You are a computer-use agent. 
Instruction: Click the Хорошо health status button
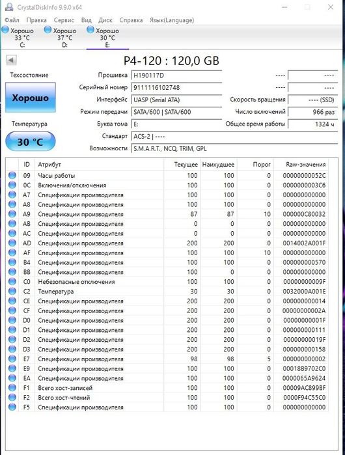click(31, 98)
